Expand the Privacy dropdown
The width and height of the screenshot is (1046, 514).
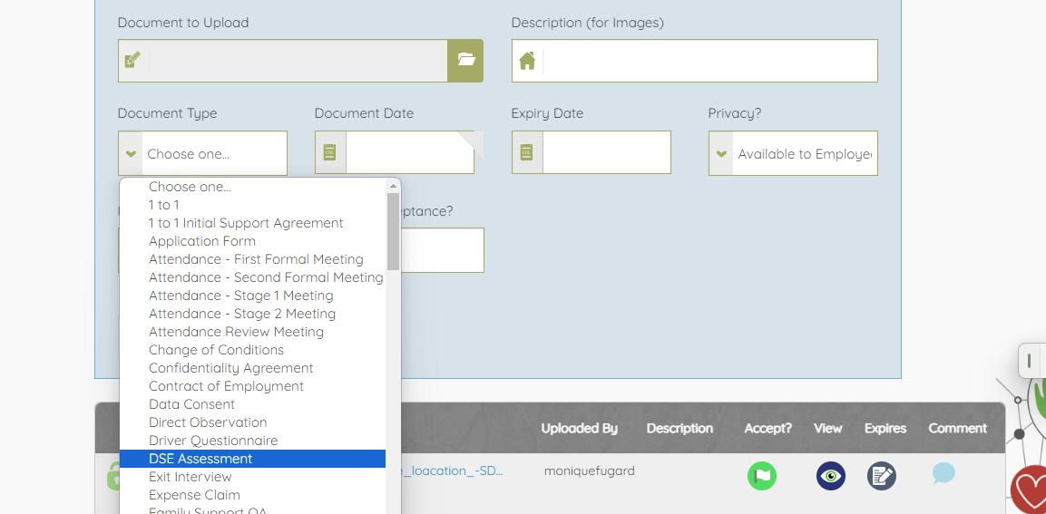coord(793,154)
